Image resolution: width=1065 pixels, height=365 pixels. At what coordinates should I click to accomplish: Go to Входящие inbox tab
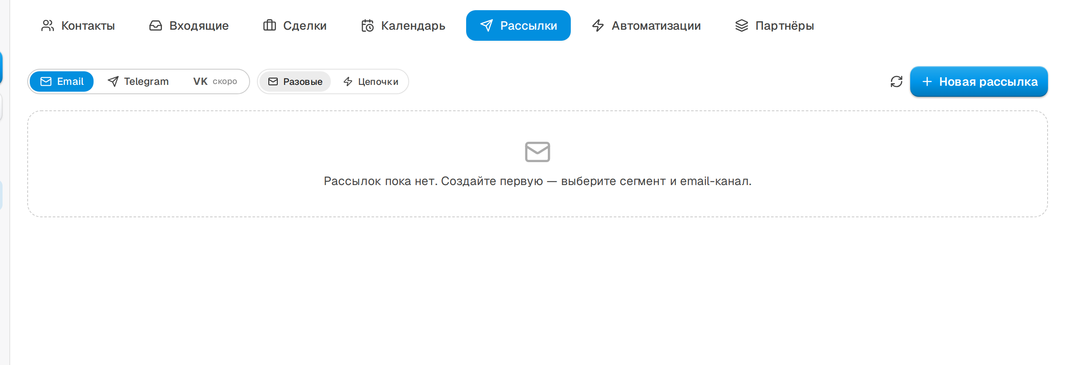(189, 25)
